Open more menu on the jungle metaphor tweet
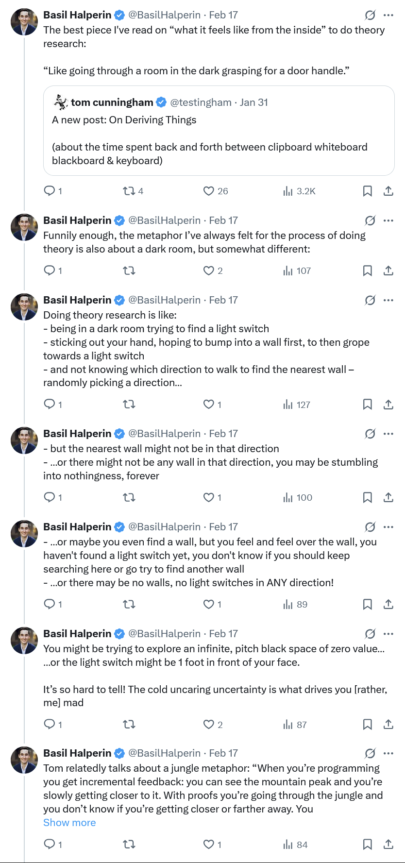Screen dimensions: 405x863 point(388,753)
